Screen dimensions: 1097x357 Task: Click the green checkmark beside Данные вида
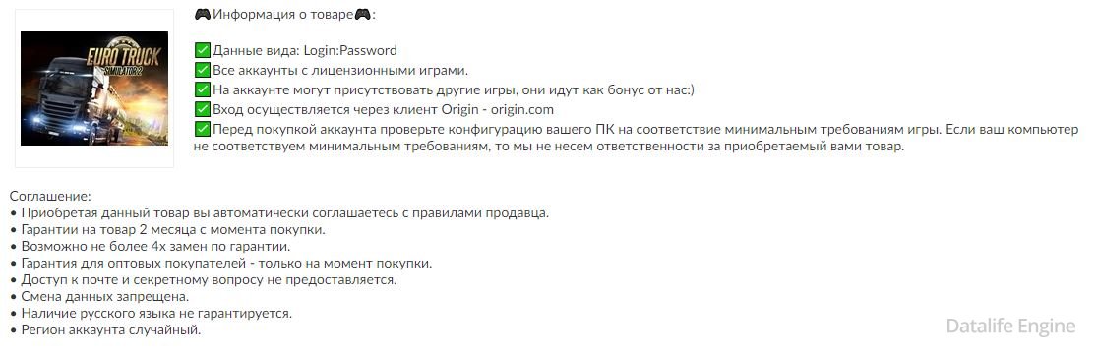(203, 50)
